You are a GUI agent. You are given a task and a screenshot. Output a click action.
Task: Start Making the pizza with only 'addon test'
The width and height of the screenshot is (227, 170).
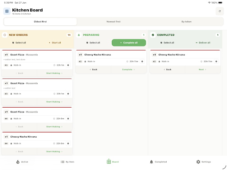point(55,102)
